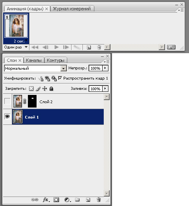Convert to timeline animation button
Screen dimensions: 189x206
click(171, 47)
